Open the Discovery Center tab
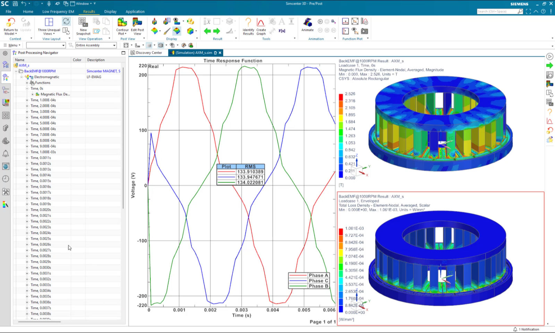555x333 pixels. coord(147,53)
